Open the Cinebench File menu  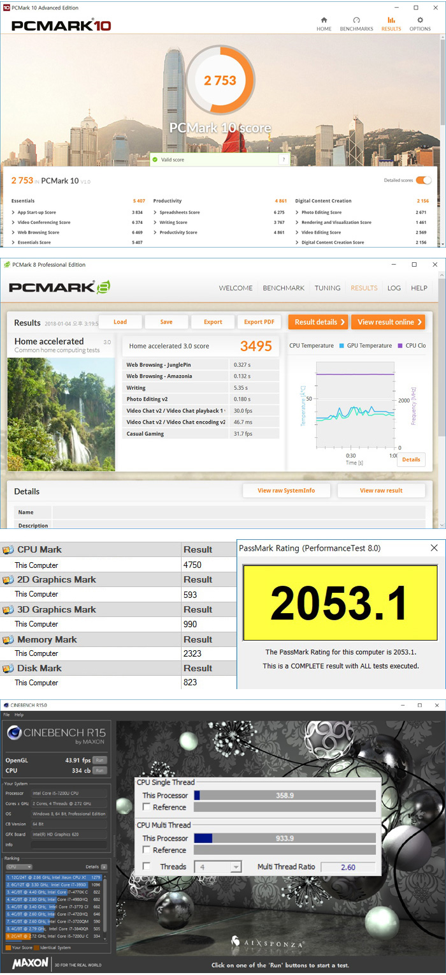click(x=6, y=715)
